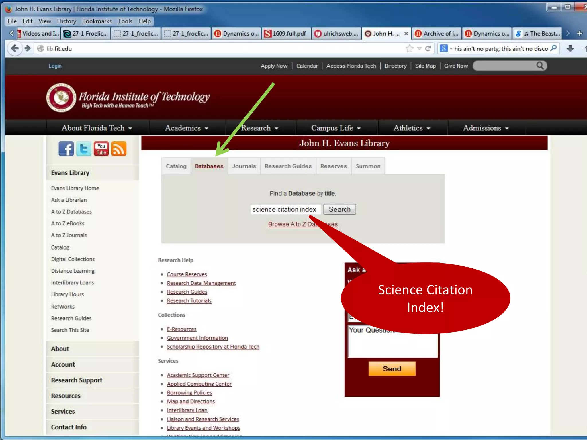This screenshot has height=440, width=587.
Task: Open the Twitter social icon
Action: click(x=84, y=149)
